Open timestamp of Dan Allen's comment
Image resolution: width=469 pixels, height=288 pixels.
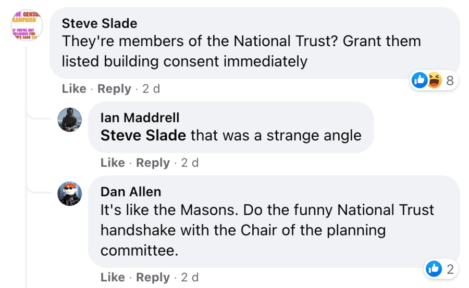point(190,278)
